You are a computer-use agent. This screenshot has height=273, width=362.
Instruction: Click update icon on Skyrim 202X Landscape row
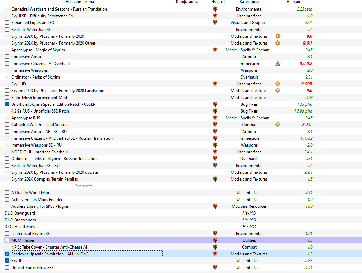[278, 90]
